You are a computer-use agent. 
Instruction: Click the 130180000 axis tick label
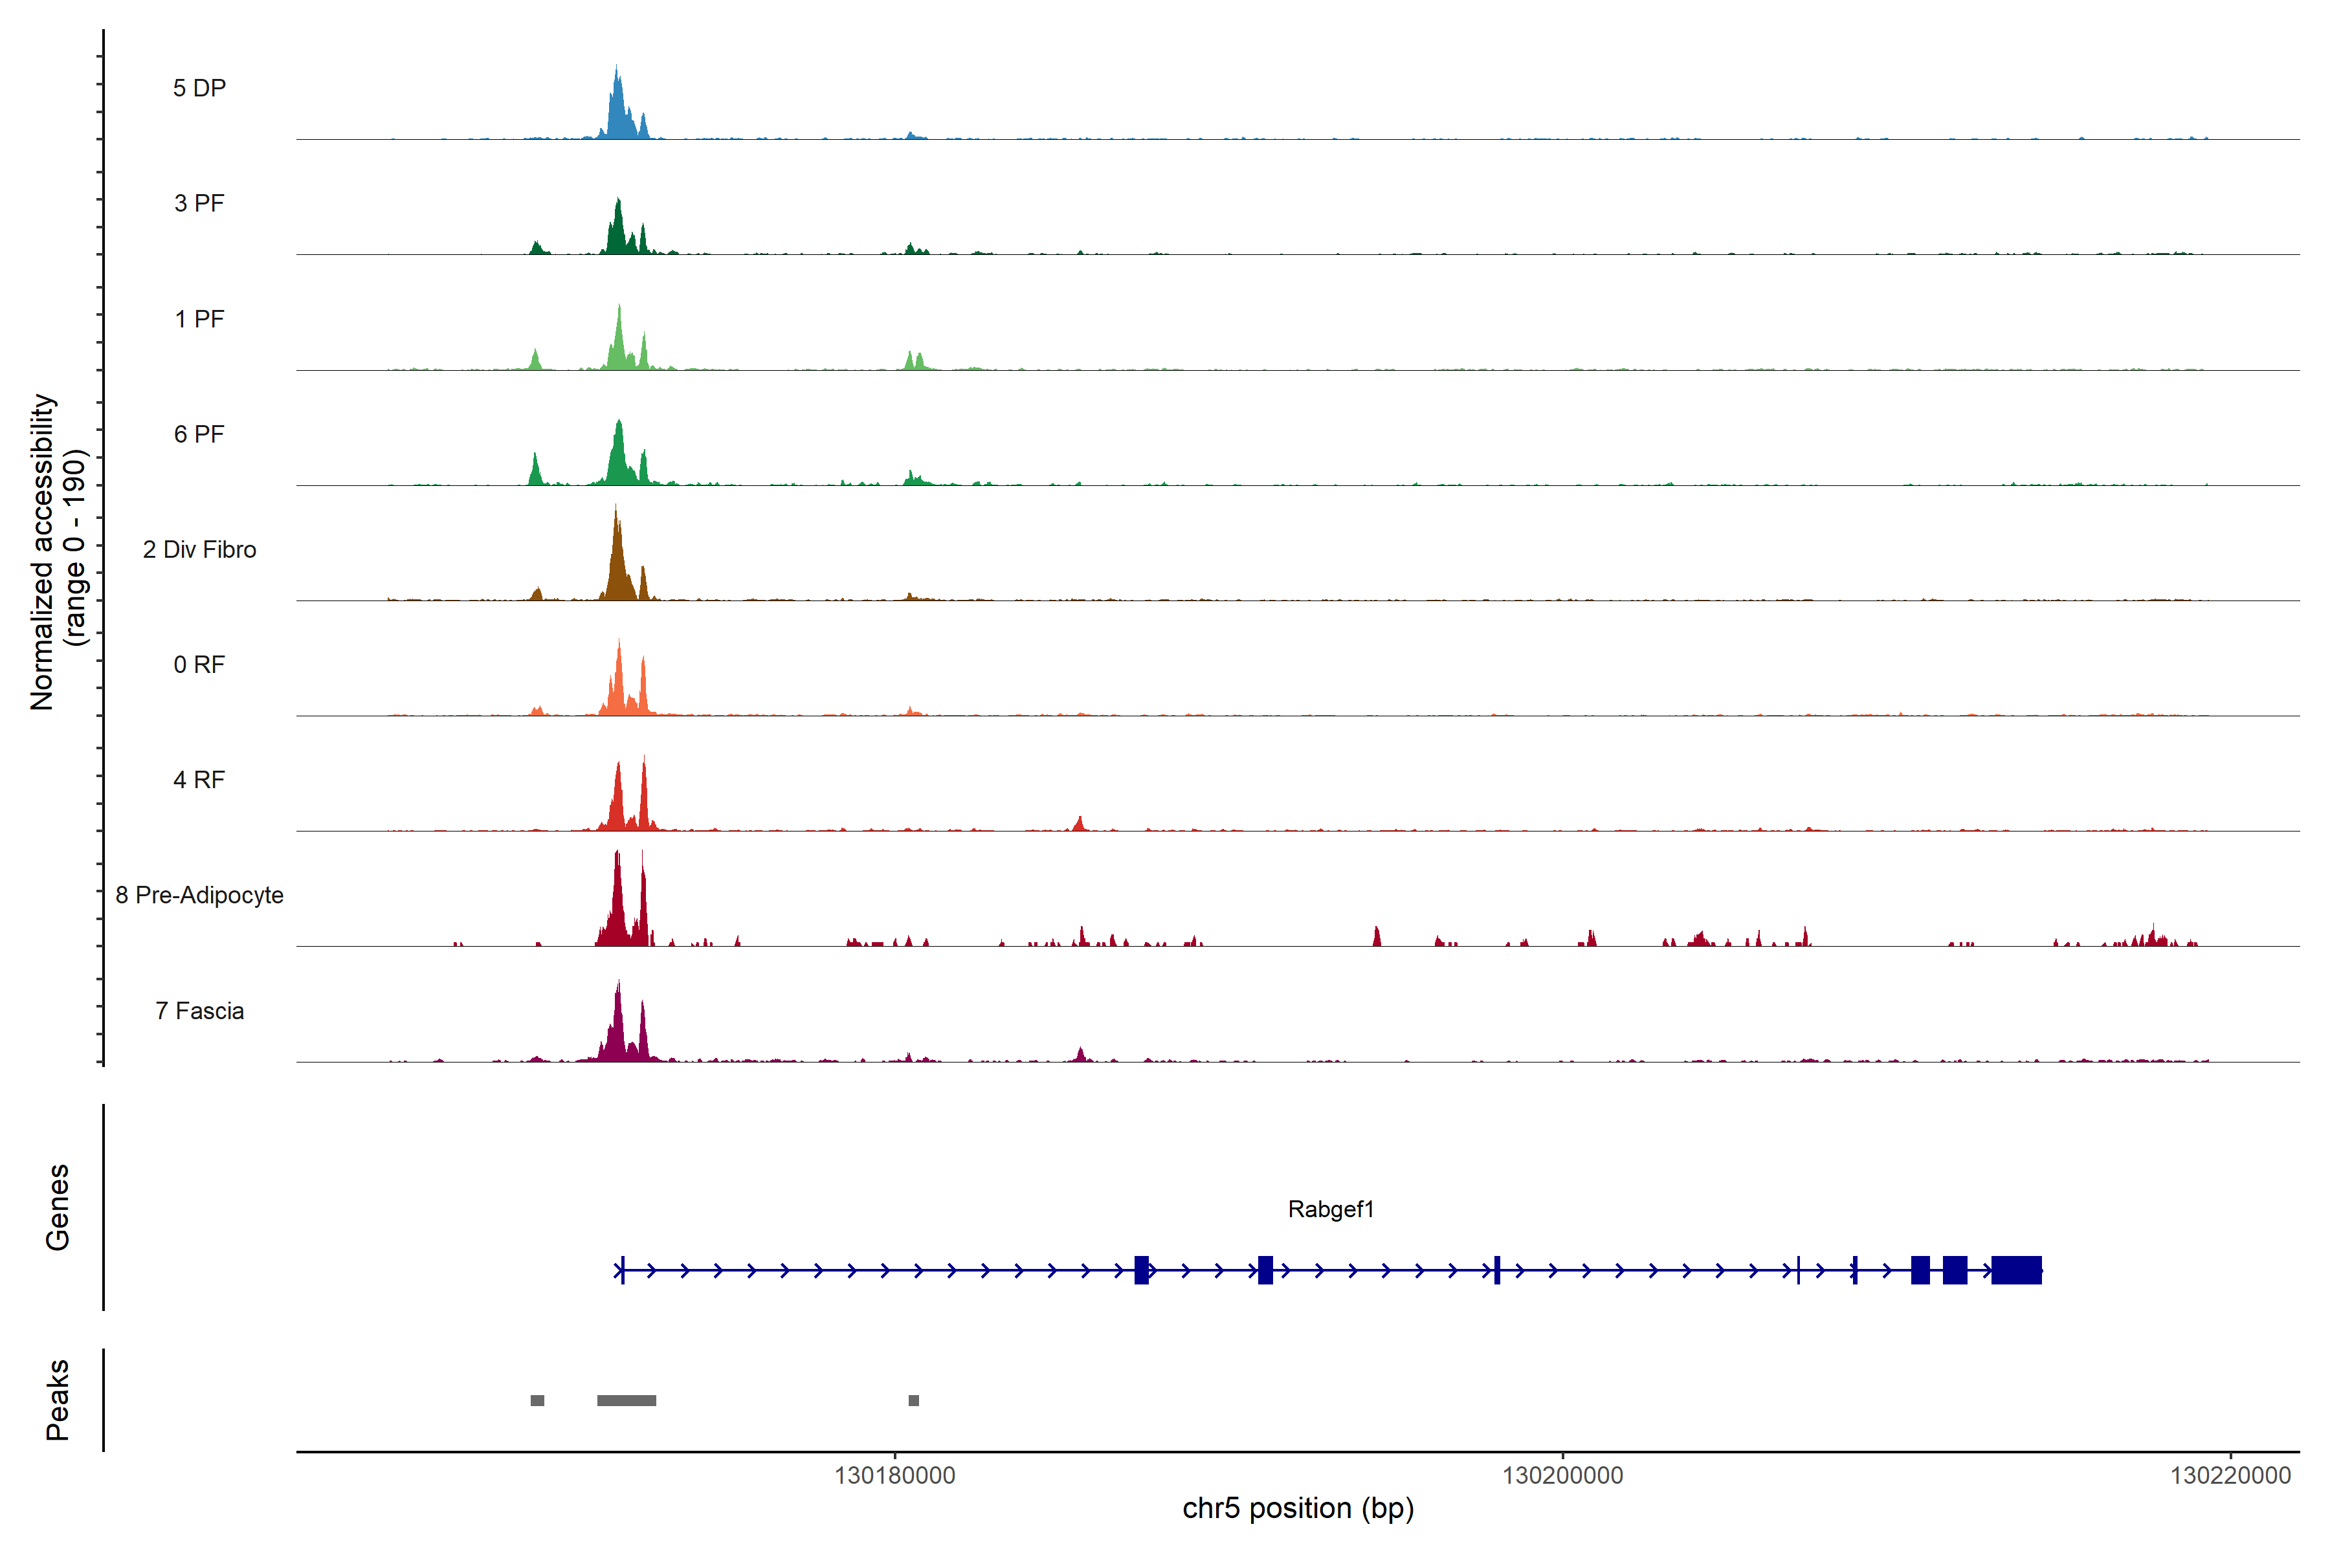coord(894,1476)
